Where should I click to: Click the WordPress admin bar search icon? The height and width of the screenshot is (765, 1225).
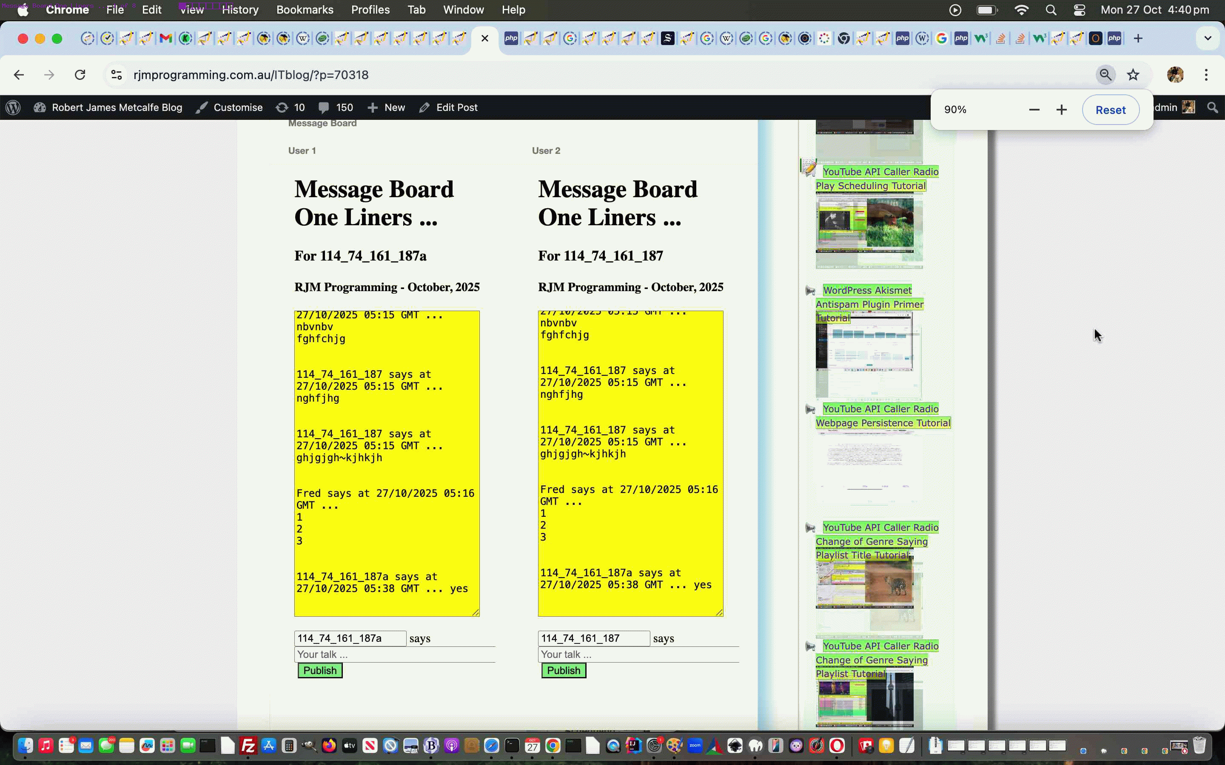coord(1213,107)
